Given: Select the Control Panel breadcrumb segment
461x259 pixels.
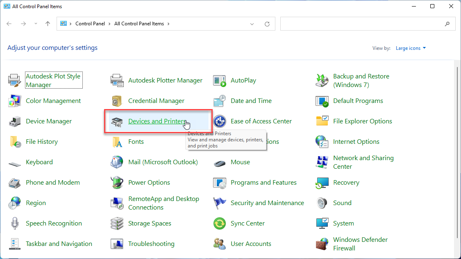Looking at the screenshot, I should 90,24.
